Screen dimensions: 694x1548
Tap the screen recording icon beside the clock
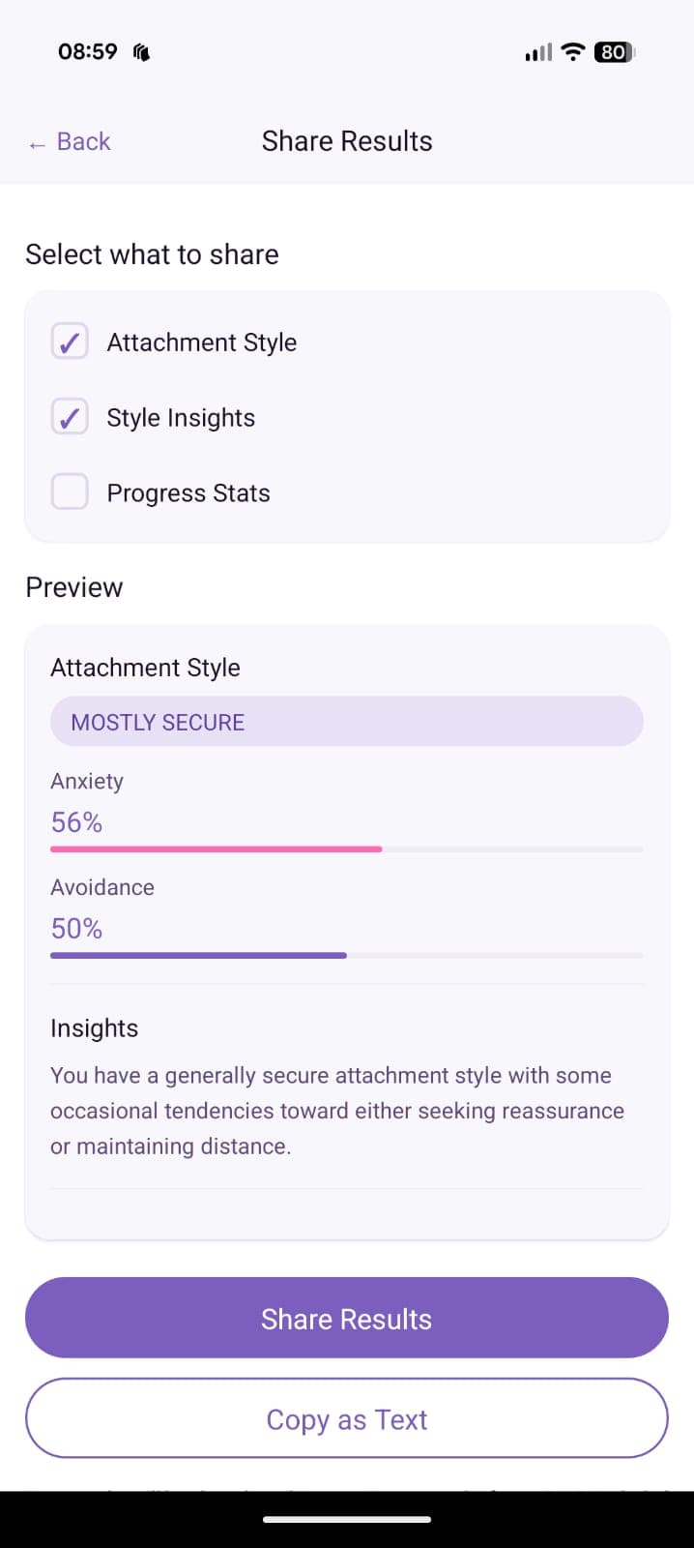pyautogui.click(x=140, y=51)
